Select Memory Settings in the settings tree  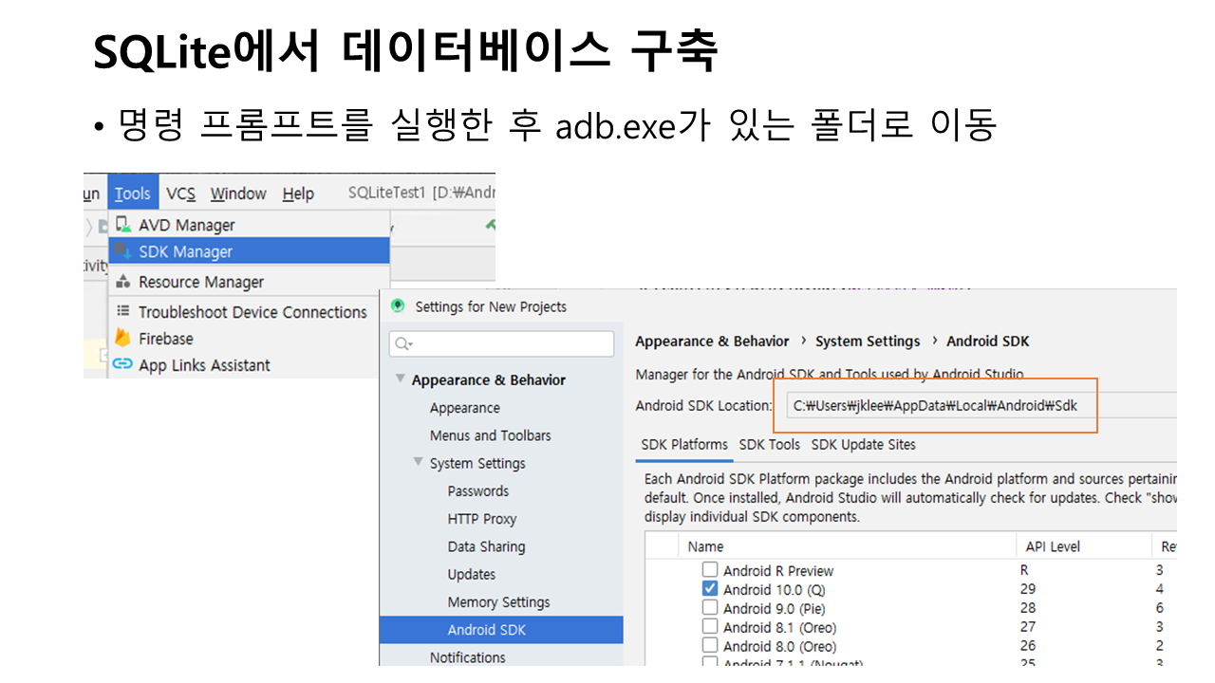(x=498, y=602)
